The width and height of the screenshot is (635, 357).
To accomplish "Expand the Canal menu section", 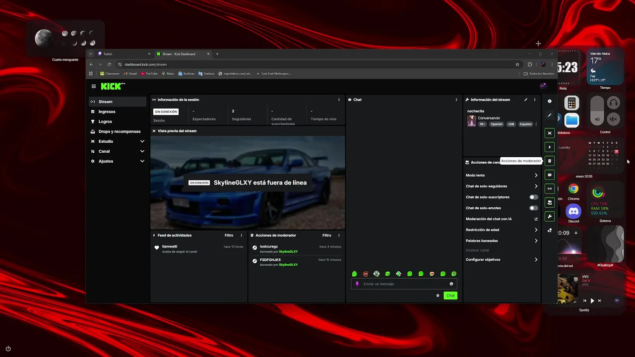I will 118,151.
